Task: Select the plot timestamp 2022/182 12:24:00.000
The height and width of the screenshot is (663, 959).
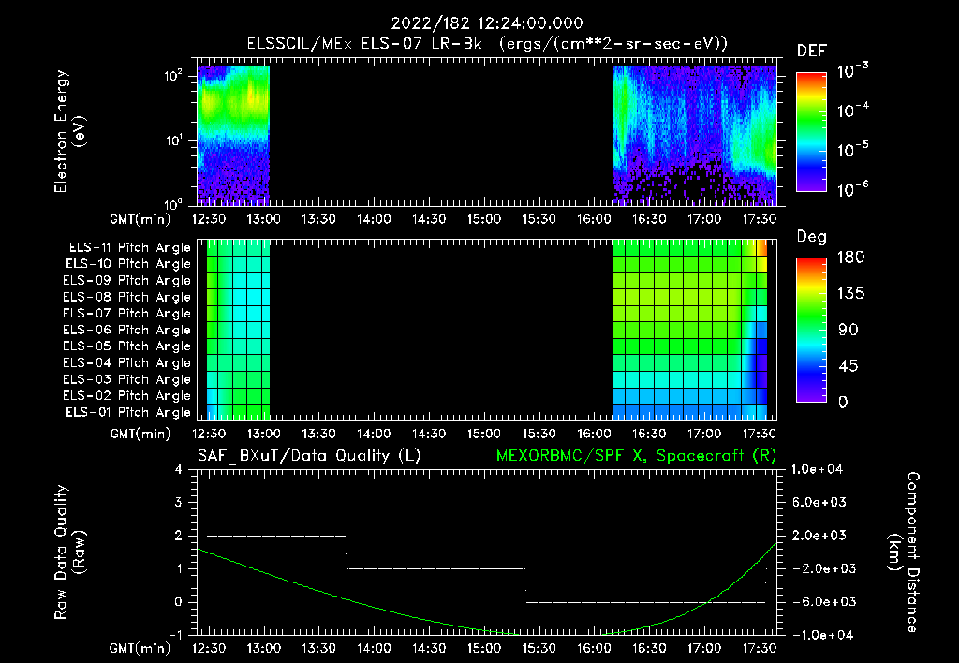Action: [x=487, y=23]
